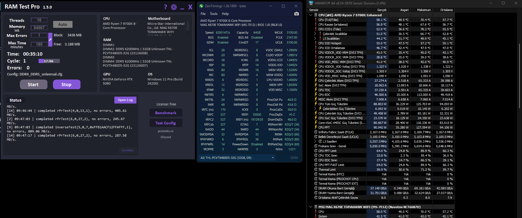Screen dimensions: 522x218
Task: Click lightning icon beside CPU EDC
Action: tap(316, 95)
